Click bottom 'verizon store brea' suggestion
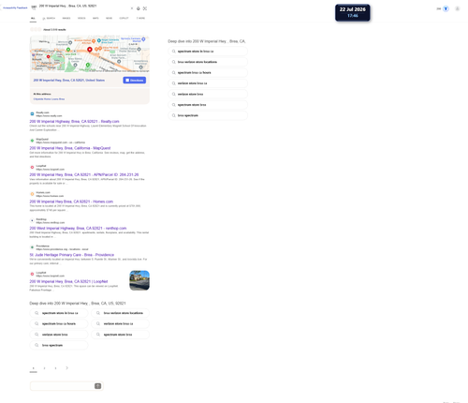The width and height of the screenshot is (468, 403). tap(59, 335)
